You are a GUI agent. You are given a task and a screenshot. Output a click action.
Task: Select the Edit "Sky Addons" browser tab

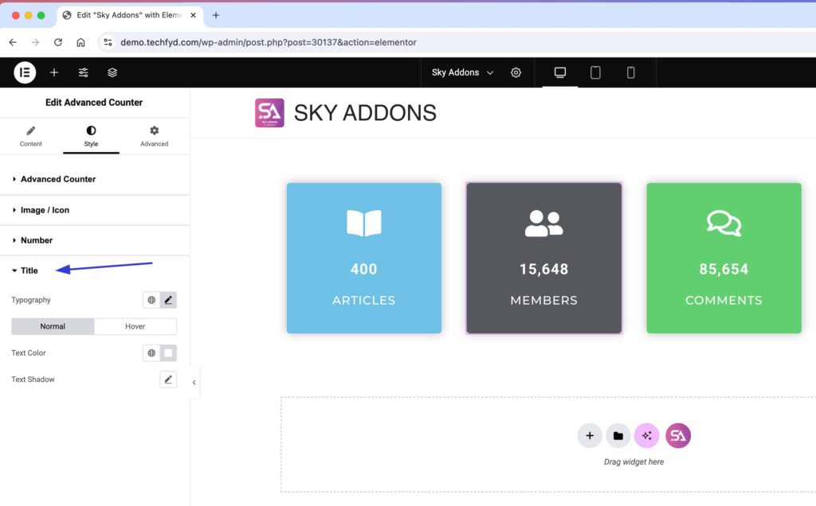(x=129, y=16)
